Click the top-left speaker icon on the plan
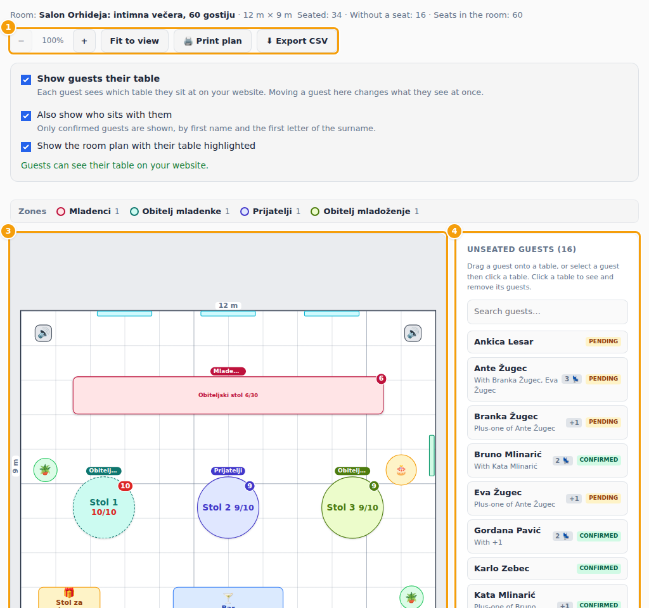This screenshot has height=608, width=649. click(x=44, y=333)
